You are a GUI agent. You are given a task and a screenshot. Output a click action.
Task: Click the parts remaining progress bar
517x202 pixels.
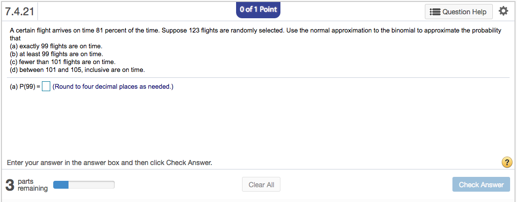84,185
